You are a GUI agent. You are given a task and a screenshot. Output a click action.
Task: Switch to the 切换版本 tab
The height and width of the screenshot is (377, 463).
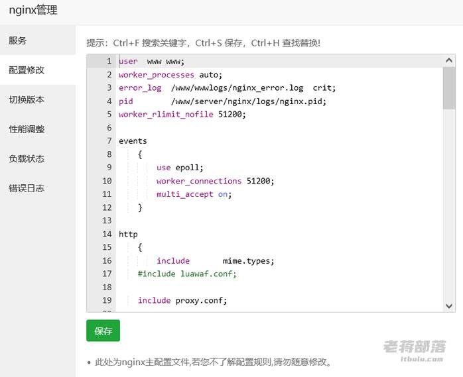(x=27, y=100)
